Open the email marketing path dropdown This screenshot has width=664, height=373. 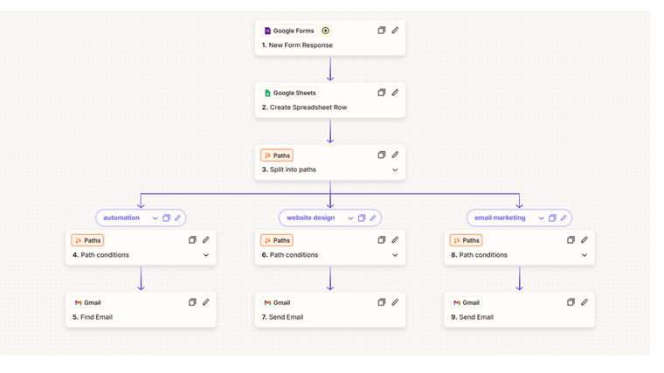[541, 218]
